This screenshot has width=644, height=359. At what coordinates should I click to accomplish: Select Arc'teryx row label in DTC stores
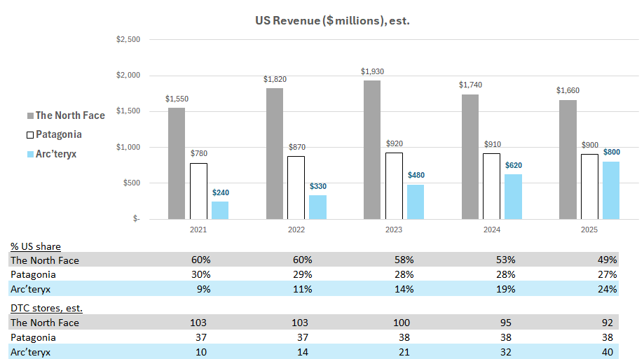tap(30, 353)
